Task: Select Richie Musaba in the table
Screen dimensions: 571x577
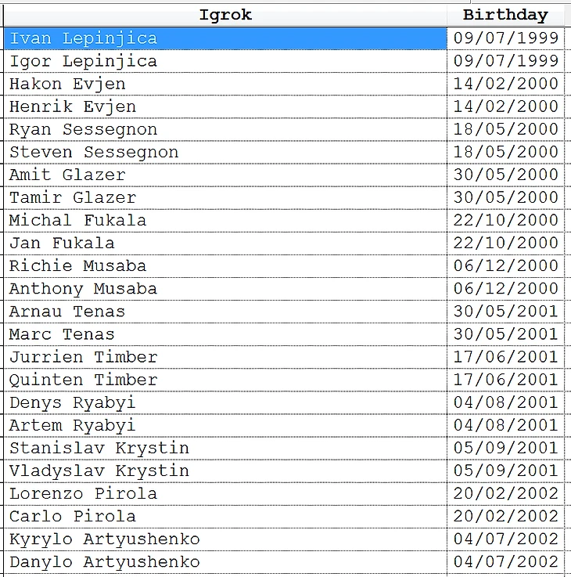Action: (77, 265)
